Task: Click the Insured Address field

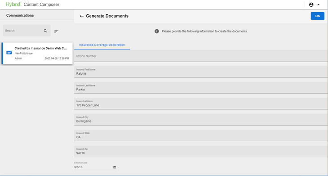Action: [x=201, y=104]
